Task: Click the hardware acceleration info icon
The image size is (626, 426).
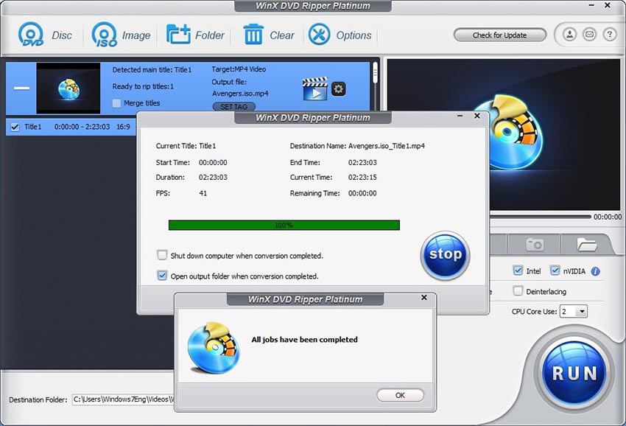Action: pos(595,271)
